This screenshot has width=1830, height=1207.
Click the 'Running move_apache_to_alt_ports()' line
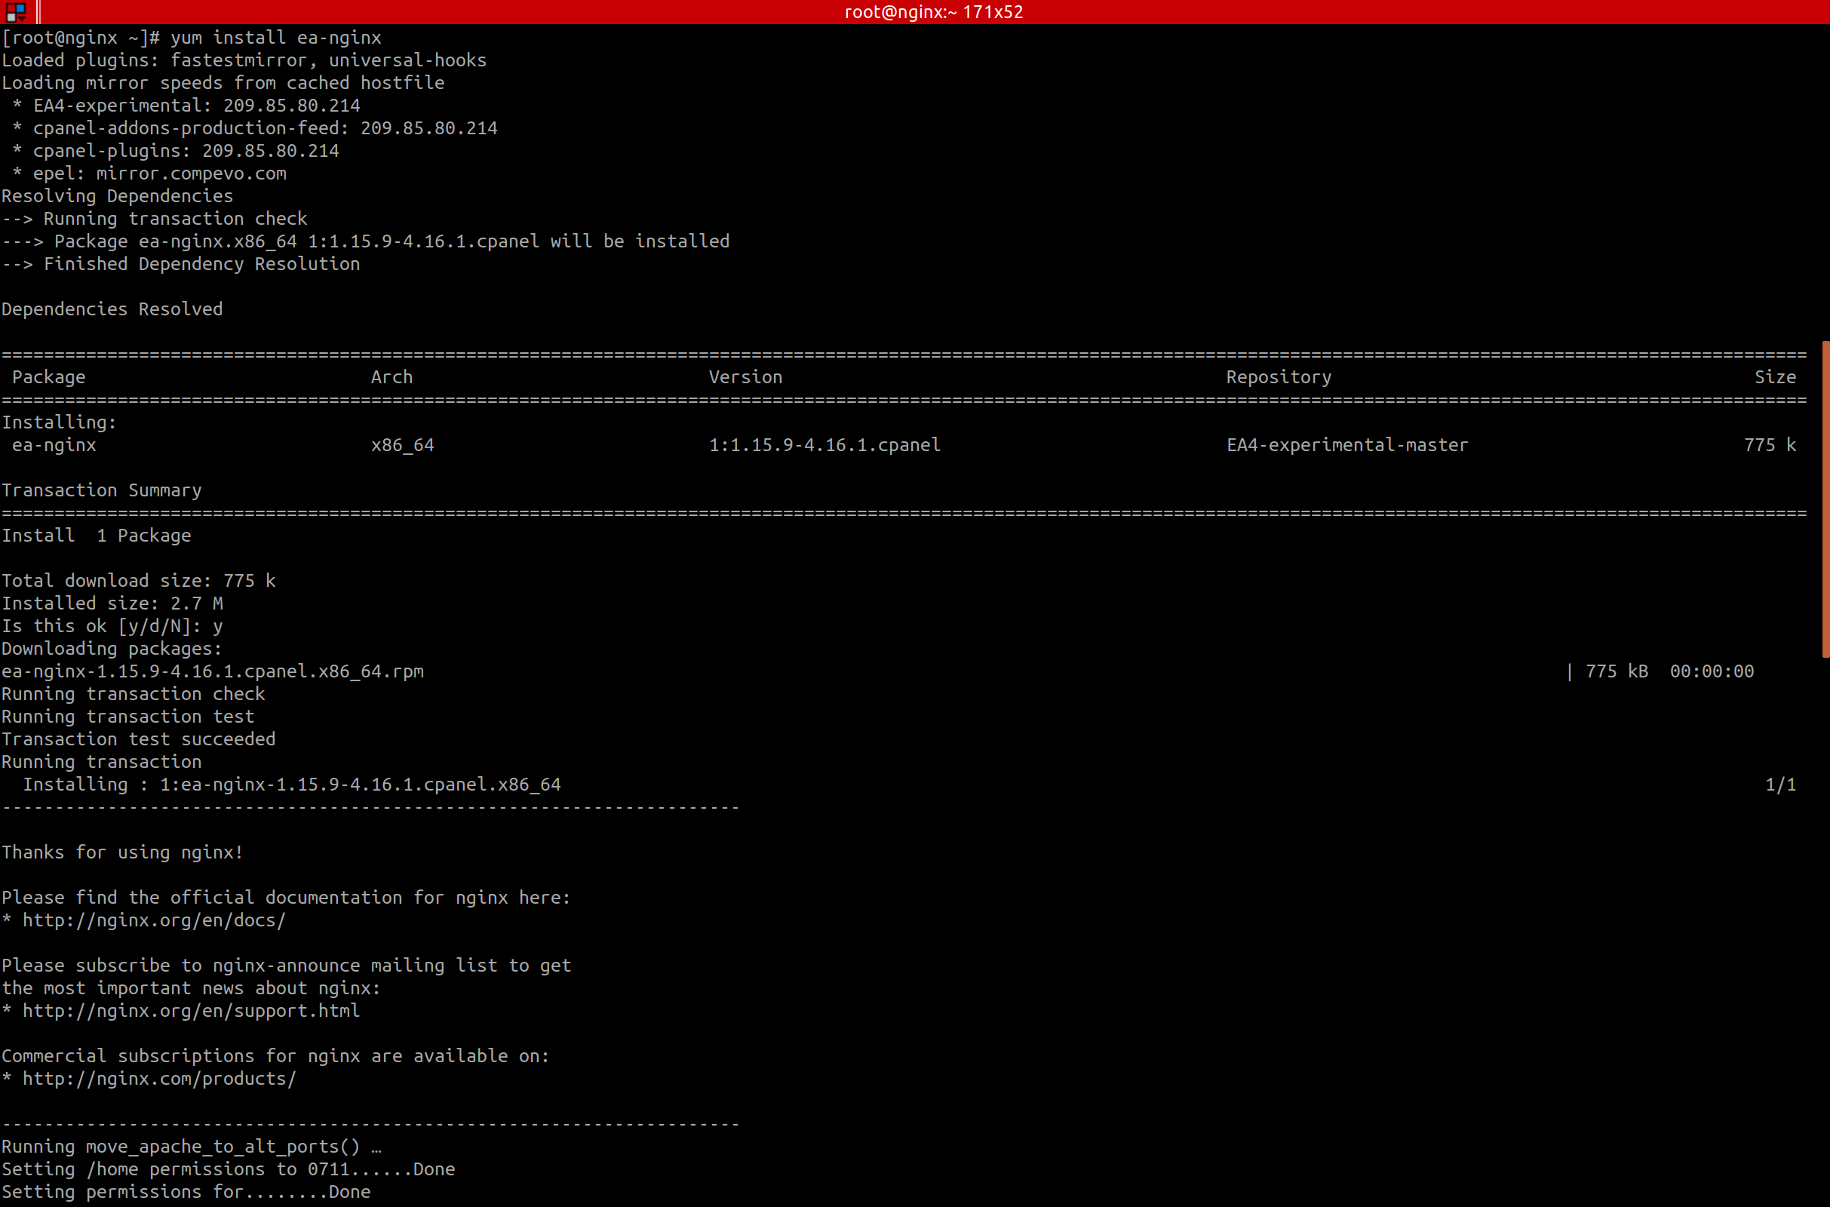pyautogui.click(x=192, y=1147)
